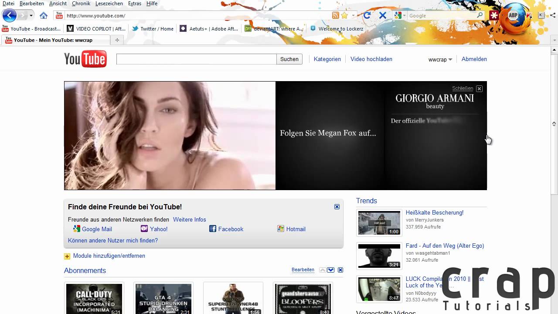The image size is (558, 314).
Task: Click the yellow plus Module icon
Action: [67, 256]
